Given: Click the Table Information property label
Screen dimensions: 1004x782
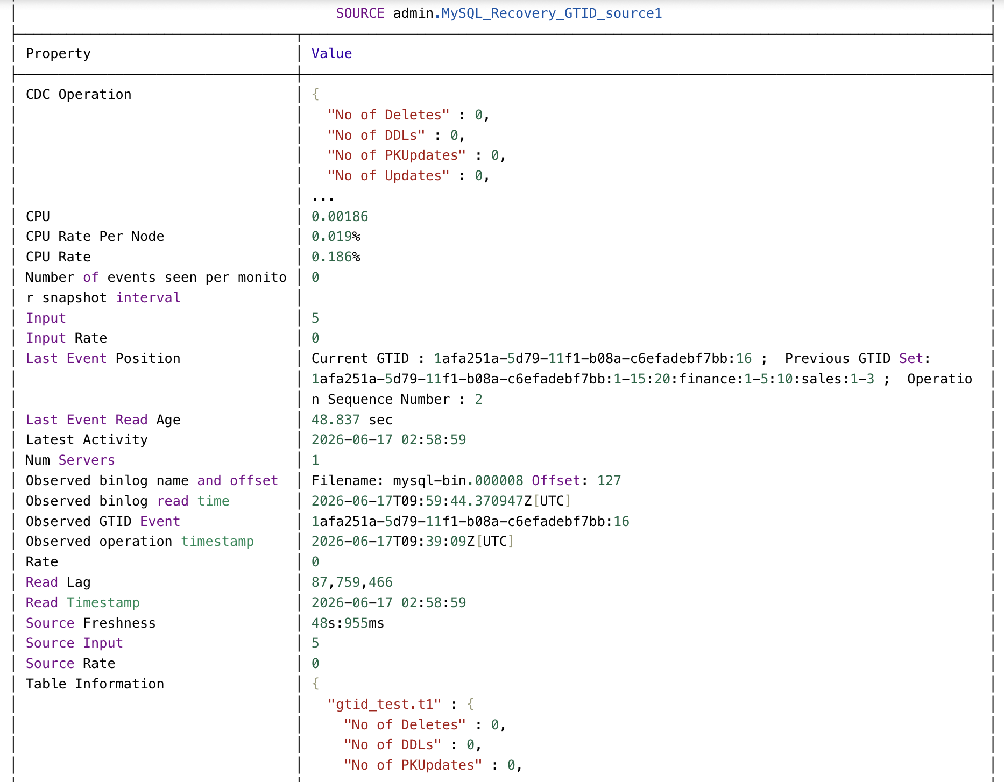Looking at the screenshot, I should pos(95,684).
